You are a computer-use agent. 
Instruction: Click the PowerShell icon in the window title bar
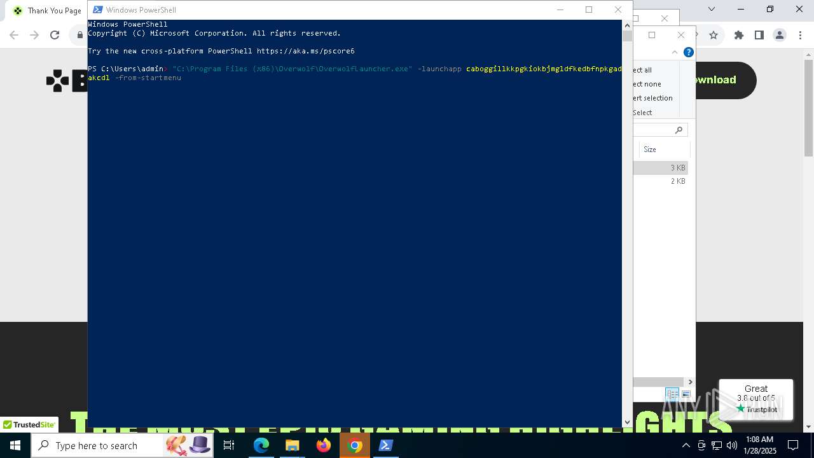[x=98, y=10]
